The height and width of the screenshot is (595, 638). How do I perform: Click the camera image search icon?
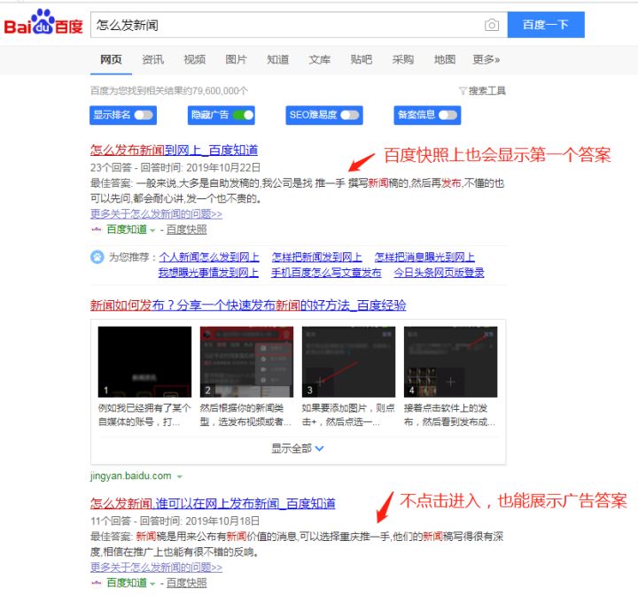pyautogui.click(x=492, y=25)
